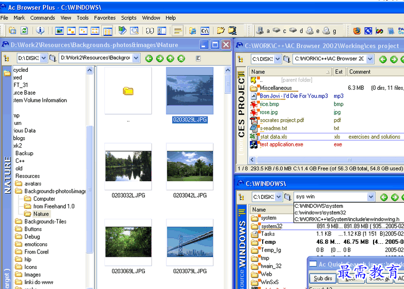Select Temp folder in C:\WINDOWS list
Image resolution: width=404 pixels, height=289 pixels.
point(268,242)
